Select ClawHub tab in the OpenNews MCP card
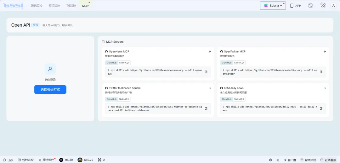This screenshot has width=340, height=163. coord(112,63)
